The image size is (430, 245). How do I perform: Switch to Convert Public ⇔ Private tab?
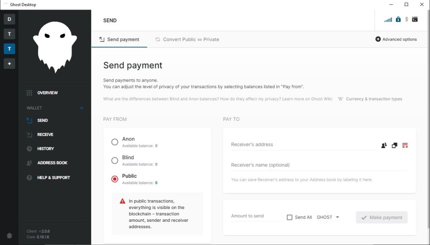[x=187, y=39]
